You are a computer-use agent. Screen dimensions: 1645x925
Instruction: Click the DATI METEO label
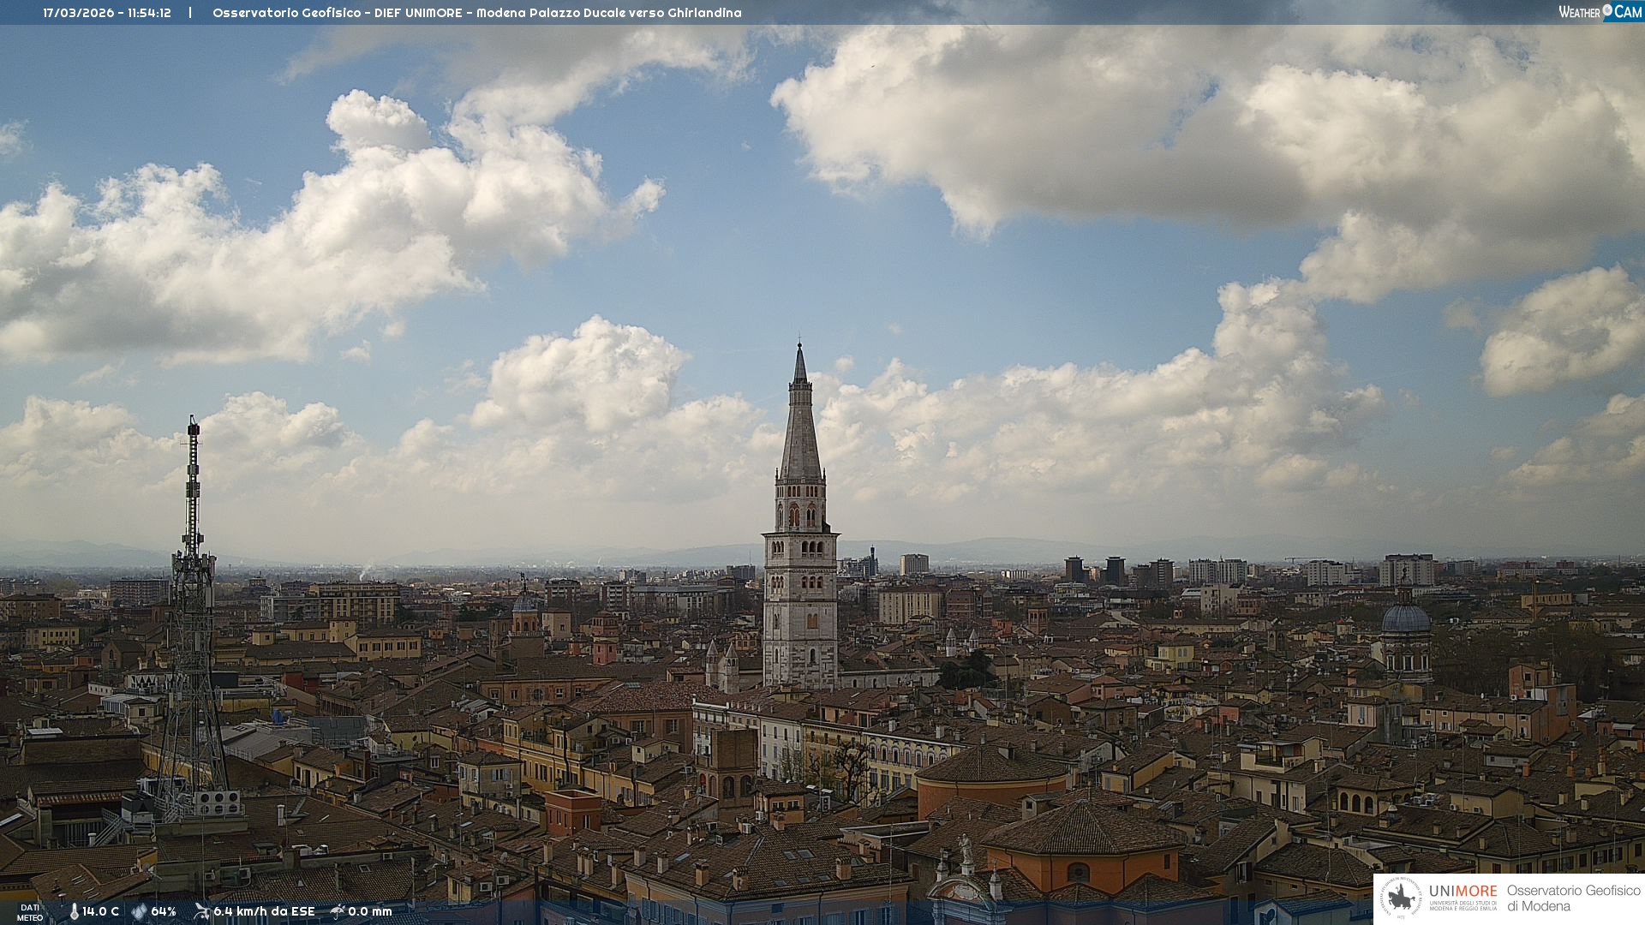click(x=30, y=912)
